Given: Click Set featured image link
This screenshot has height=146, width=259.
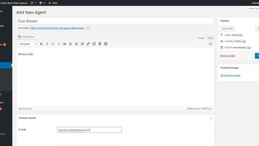Looking at the screenshot, I should point(230,75).
